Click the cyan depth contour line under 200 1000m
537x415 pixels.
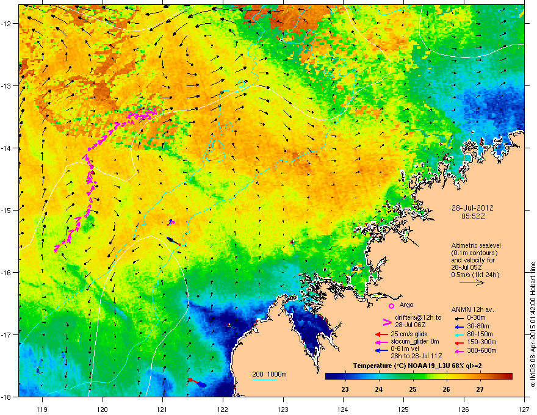[x=265, y=380]
